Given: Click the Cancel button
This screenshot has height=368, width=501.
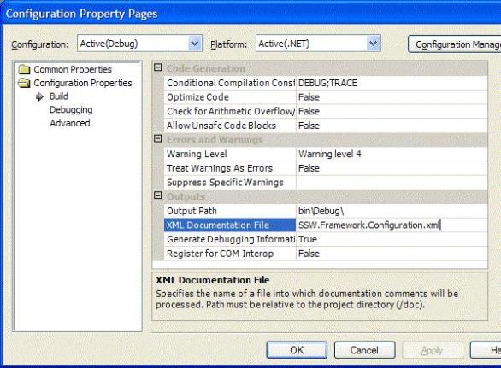Looking at the screenshot, I should point(364,350).
